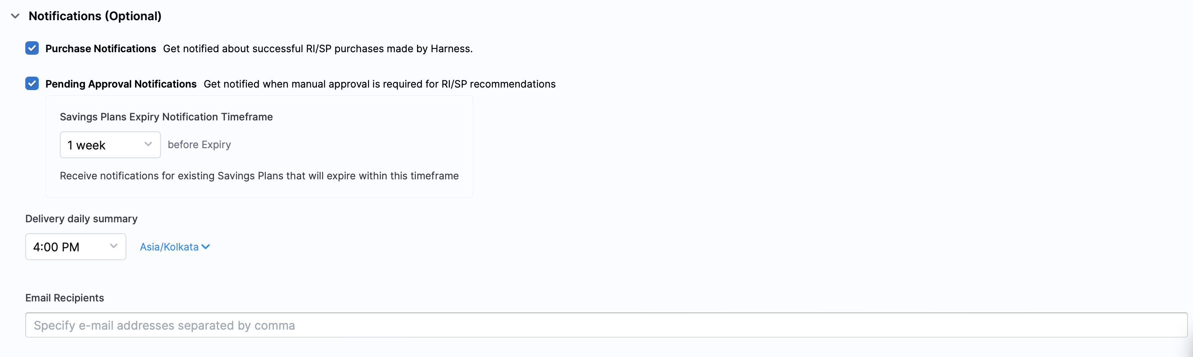Click the Purchase Notifications label text
Image resolution: width=1193 pixels, height=357 pixels.
click(101, 48)
